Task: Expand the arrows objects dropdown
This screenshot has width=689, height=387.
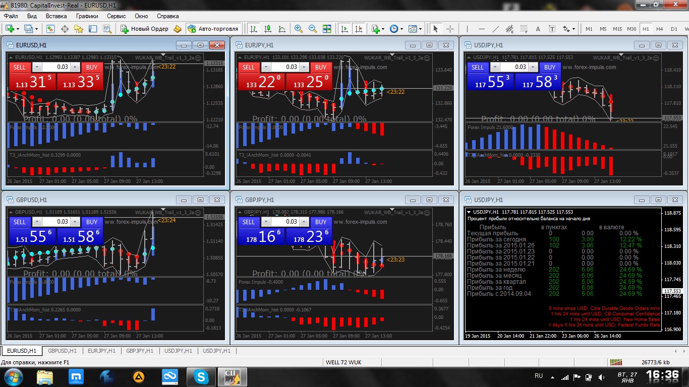Action: 573,29
